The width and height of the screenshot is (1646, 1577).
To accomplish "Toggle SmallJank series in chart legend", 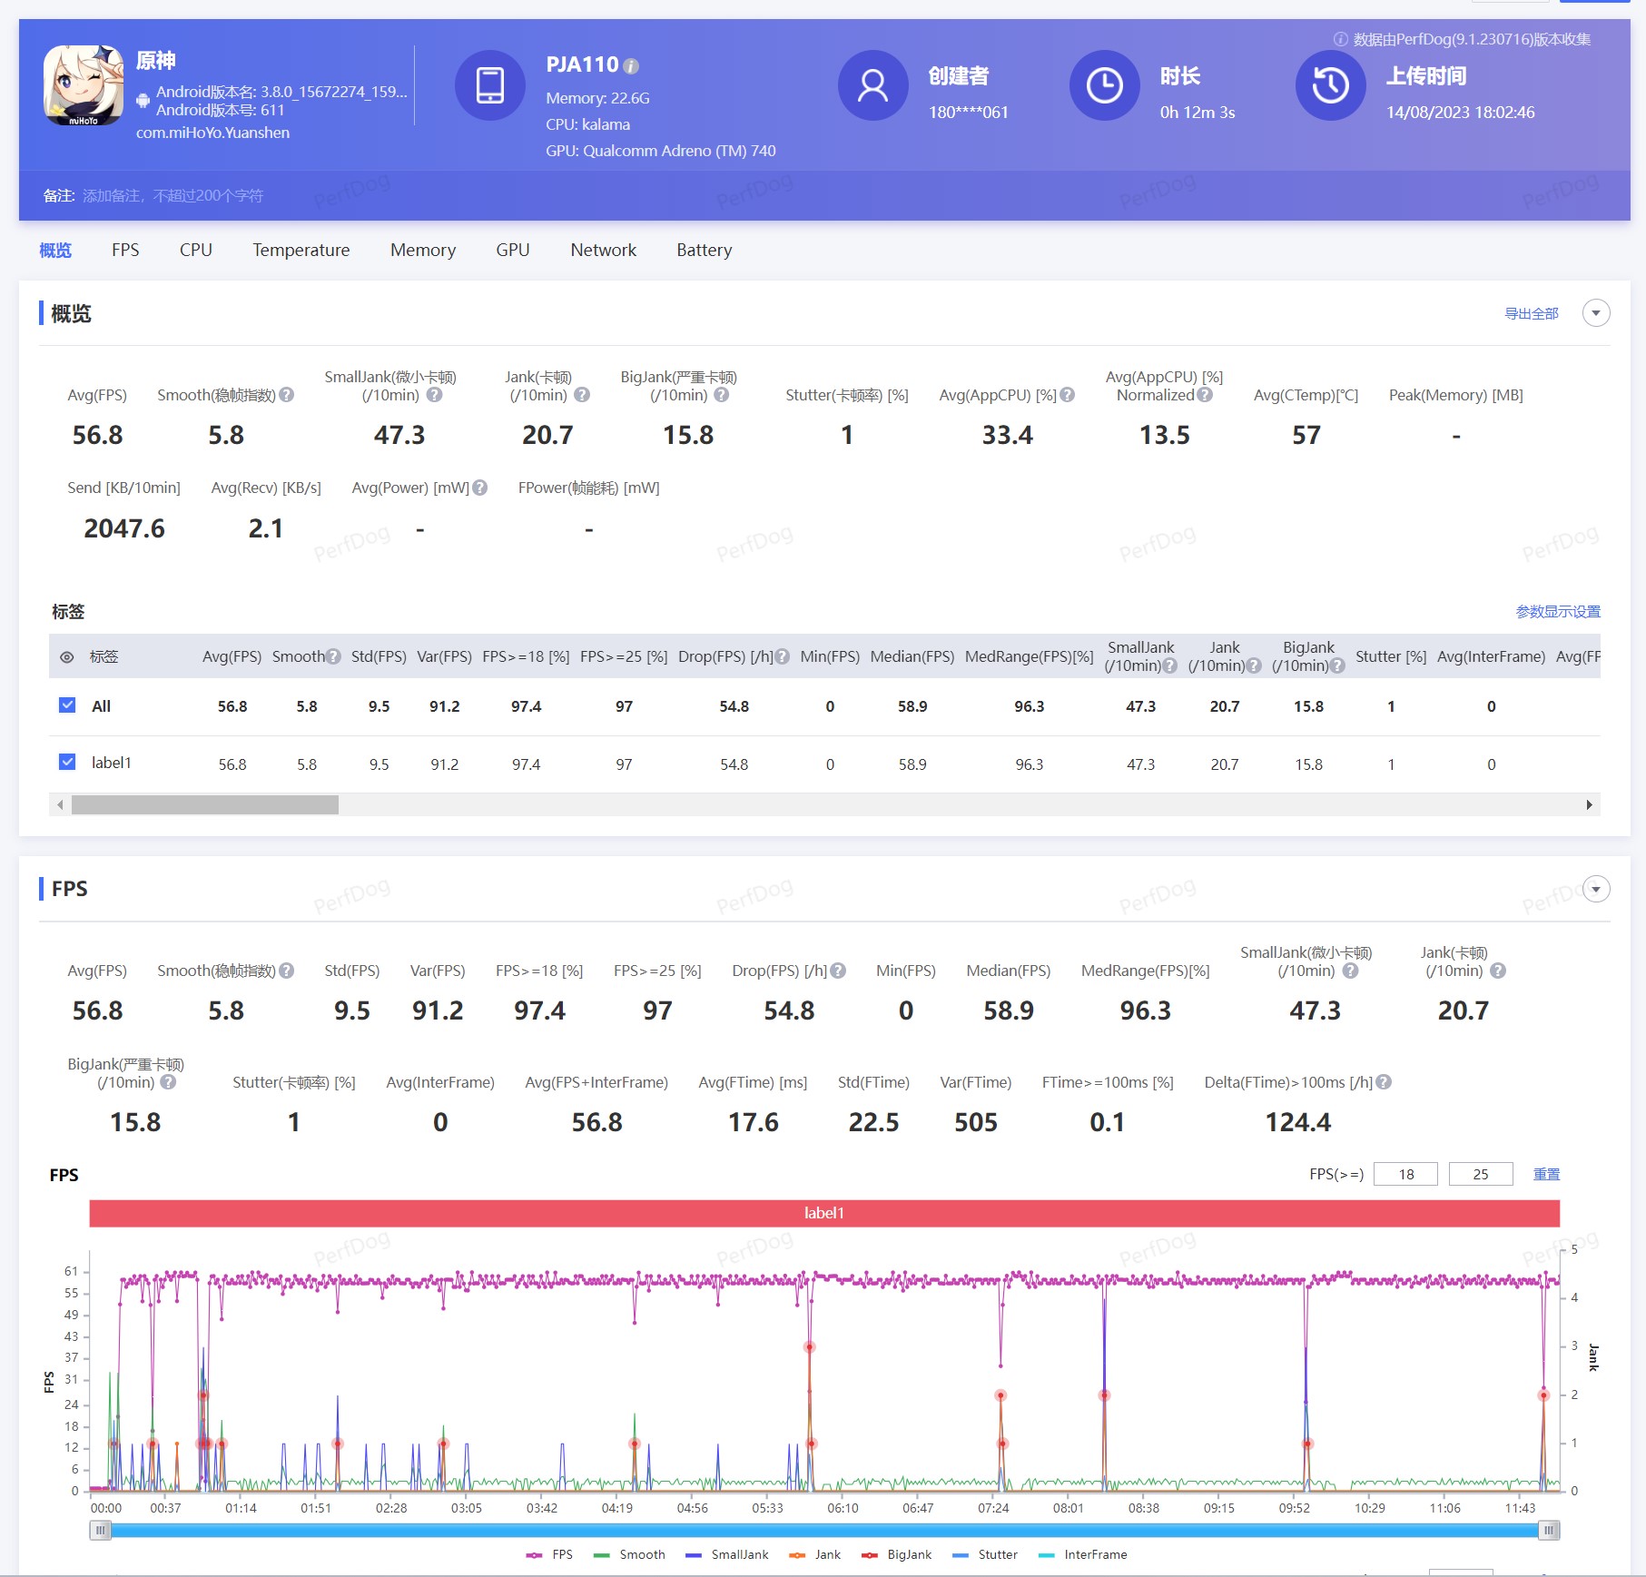I will tap(727, 1554).
